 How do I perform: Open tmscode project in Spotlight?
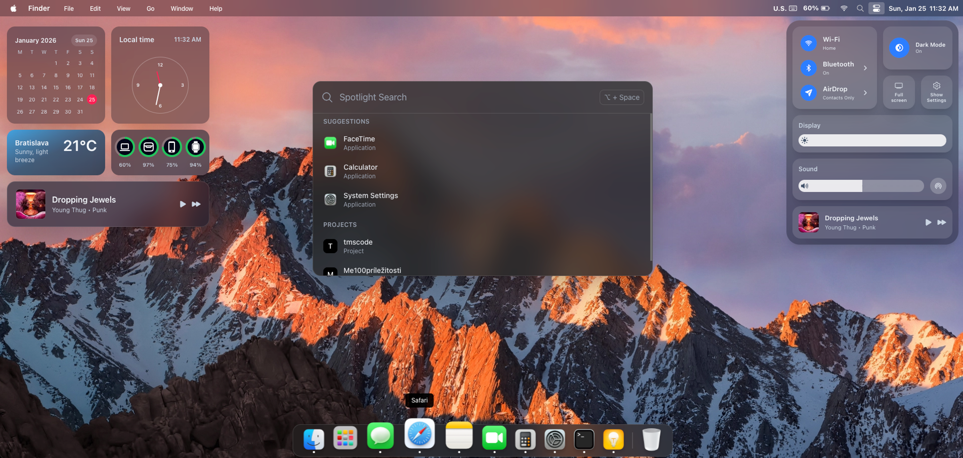(481, 246)
